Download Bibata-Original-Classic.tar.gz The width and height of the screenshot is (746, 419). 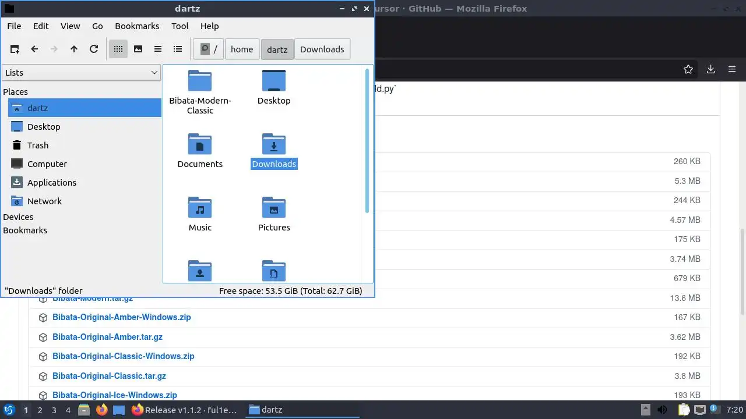109,376
